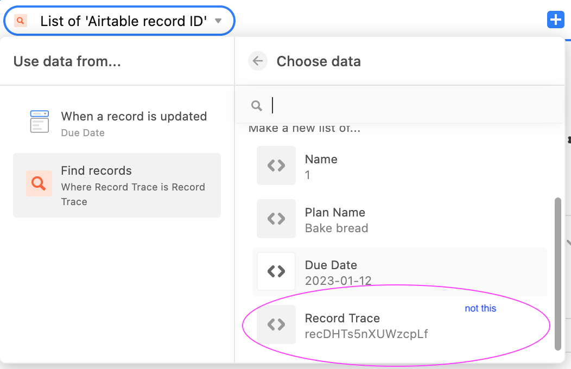Click the List of 'Airtable record ID' token pill
The image size is (571, 369).
pyautogui.click(x=119, y=21)
